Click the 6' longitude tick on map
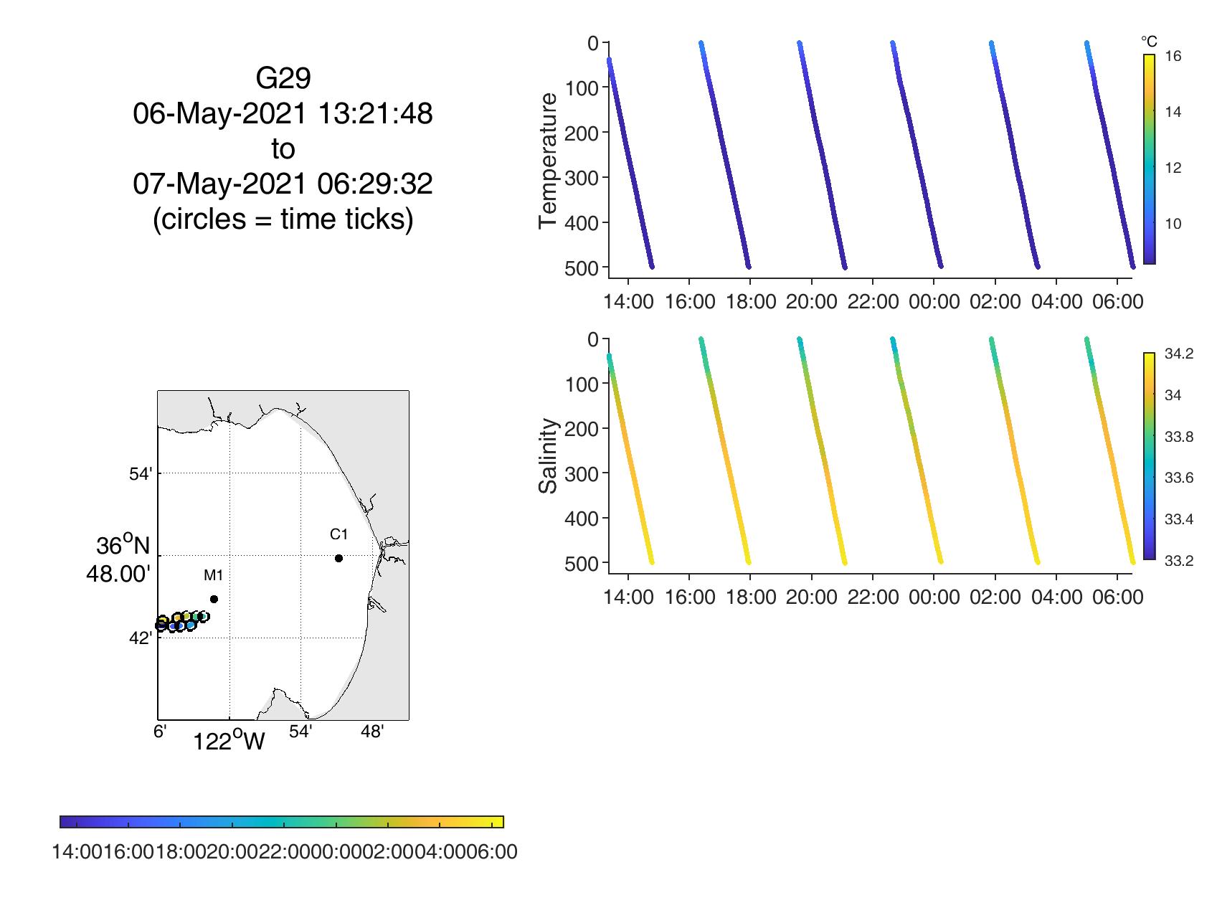Screen dimensions: 1217x913 pyautogui.click(x=161, y=732)
